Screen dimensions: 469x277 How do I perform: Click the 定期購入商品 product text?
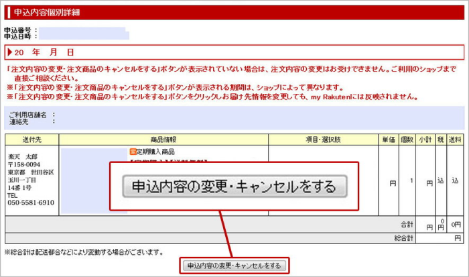click(154, 152)
